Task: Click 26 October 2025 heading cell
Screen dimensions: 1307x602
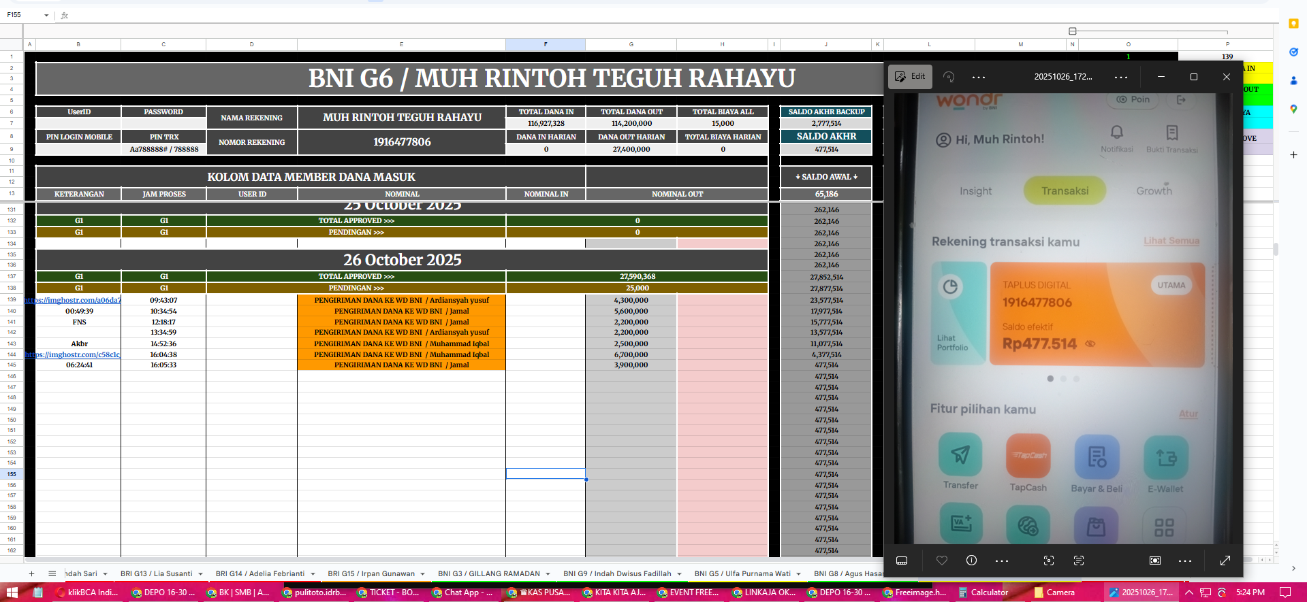Action: pyautogui.click(x=402, y=260)
